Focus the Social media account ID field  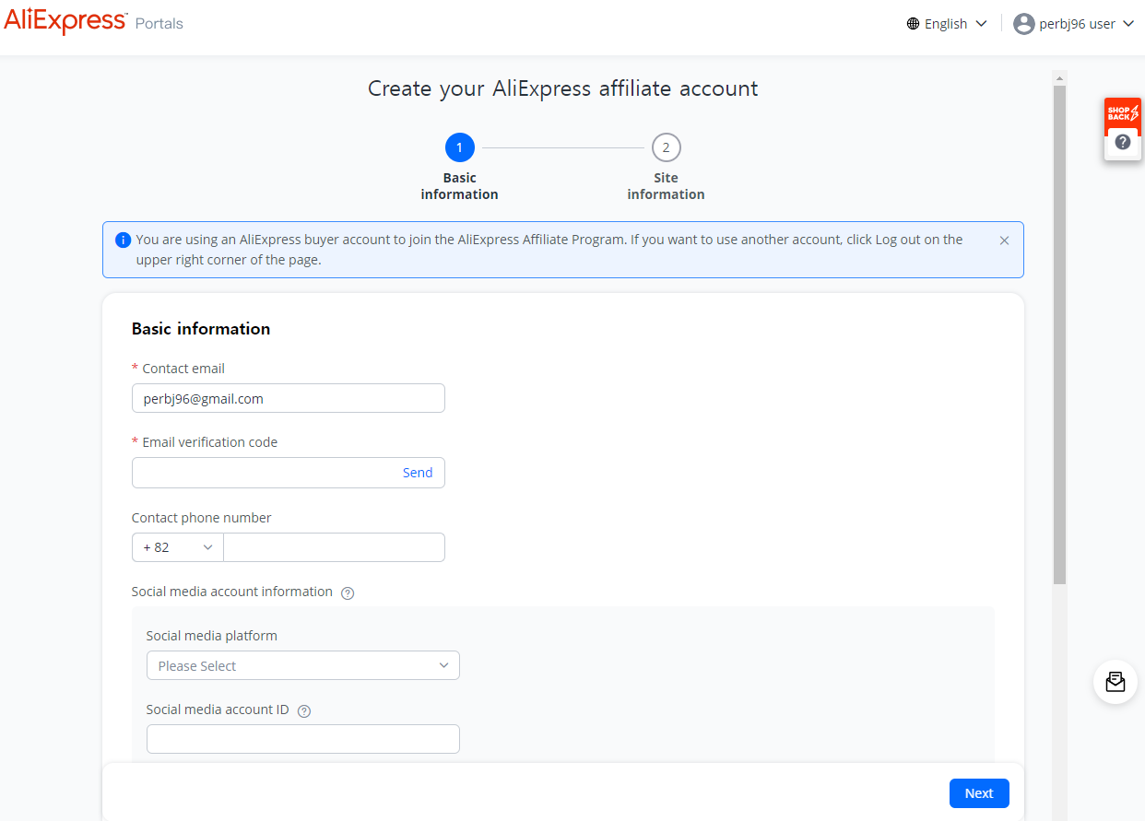coord(302,739)
